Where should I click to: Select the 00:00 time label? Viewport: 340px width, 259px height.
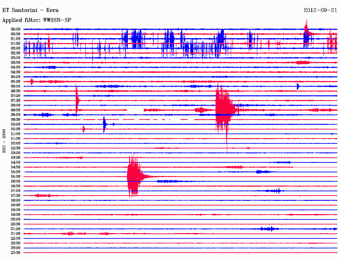click(16, 29)
